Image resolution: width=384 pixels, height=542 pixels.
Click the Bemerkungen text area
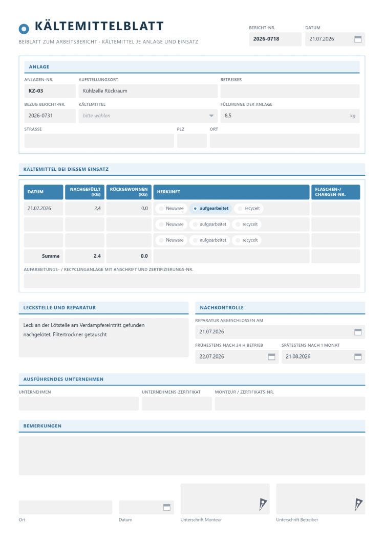(x=192, y=456)
